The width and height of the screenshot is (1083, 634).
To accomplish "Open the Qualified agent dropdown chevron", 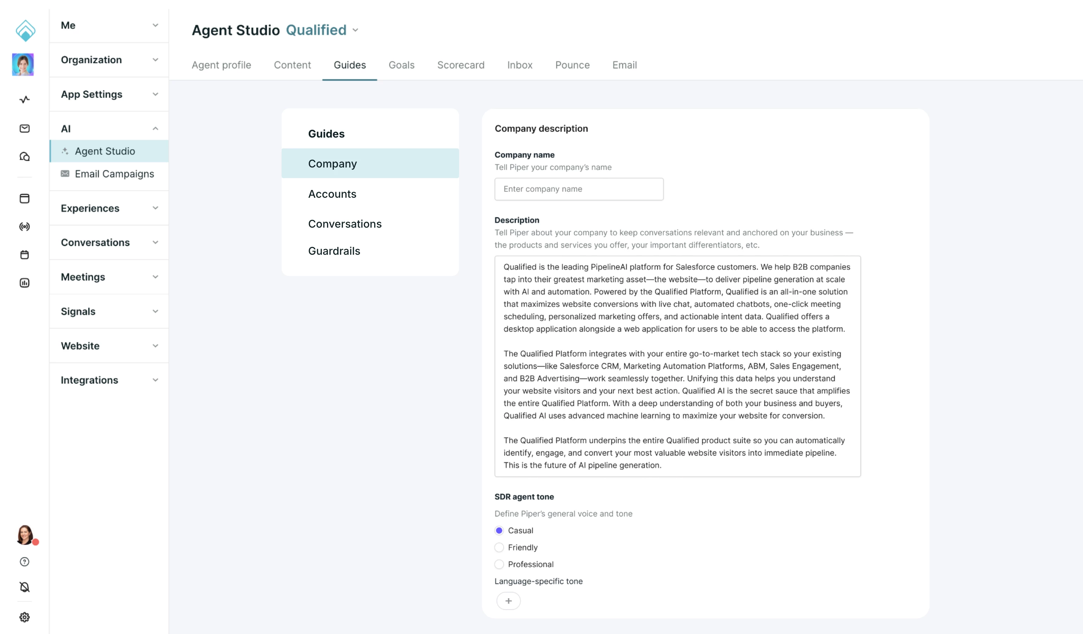I will tap(355, 30).
